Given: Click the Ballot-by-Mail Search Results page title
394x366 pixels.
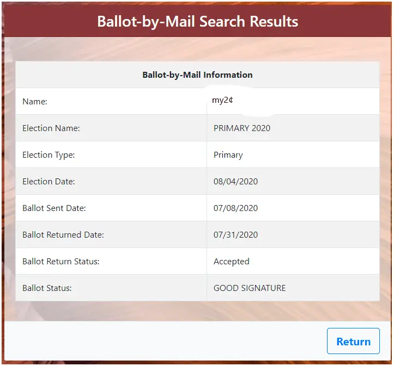Looking at the screenshot, I should tap(197, 22).
